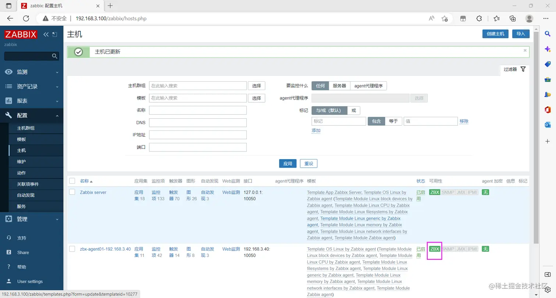Open 主机群组 in the 配置 submenu
This screenshot has height=298, width=556.
[x=36, y=128]
